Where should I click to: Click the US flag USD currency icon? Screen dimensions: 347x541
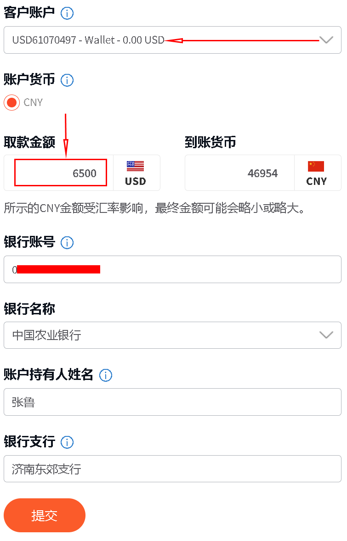pos(135,166)
